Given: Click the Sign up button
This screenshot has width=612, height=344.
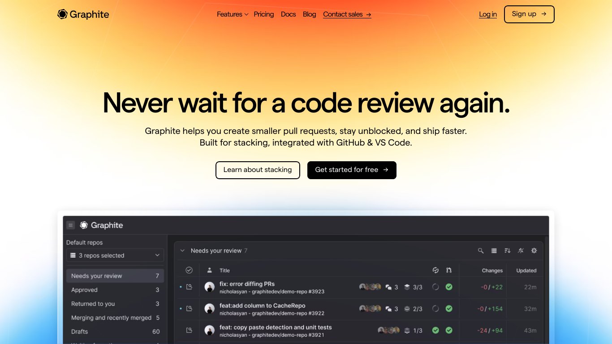Looking at the screenshot, I should tap(529, 14).
